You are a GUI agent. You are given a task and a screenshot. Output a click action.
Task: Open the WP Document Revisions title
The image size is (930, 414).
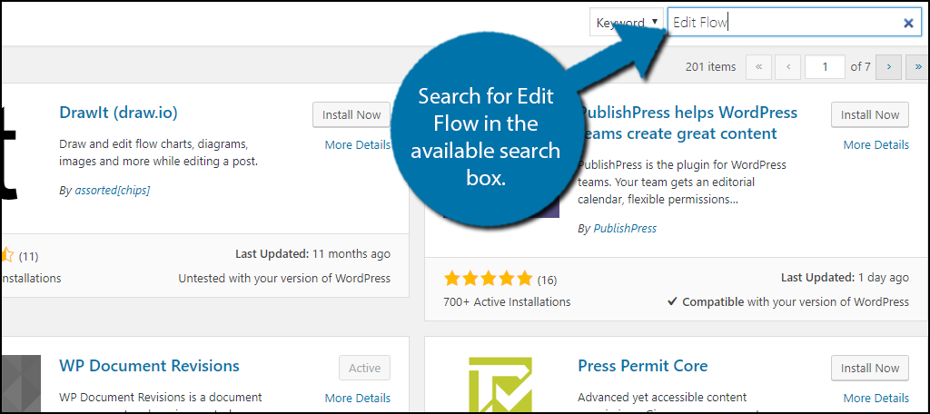point(150,365)
